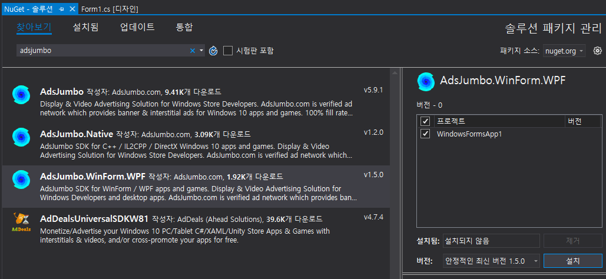Refresh the package search results
The width and height of the screenshot is (606, 279).
coord(213,51)
